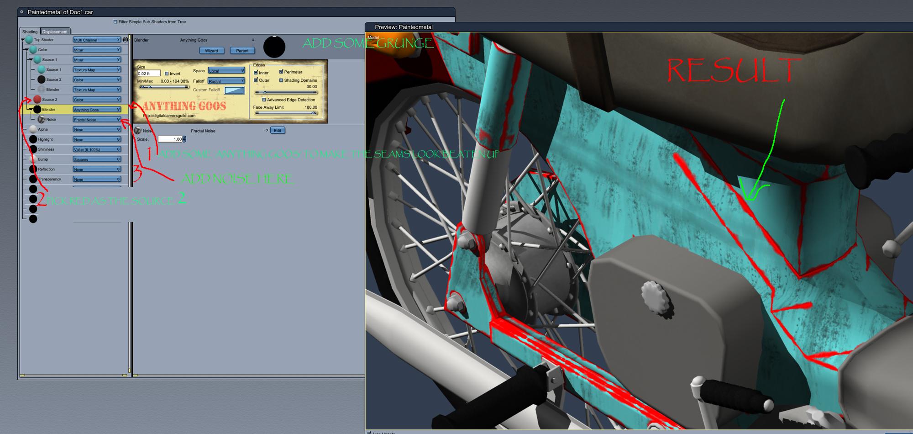Uncheck the Perimeter edges checkbox
Image resolution: width=913 pixels, height=434 pixels.
(281, 72)
